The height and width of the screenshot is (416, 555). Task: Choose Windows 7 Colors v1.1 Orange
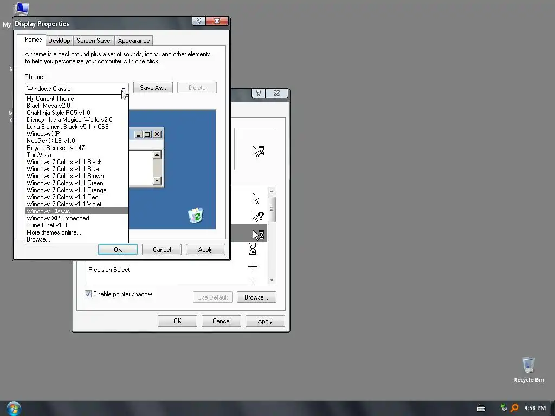[x=77, y=190]
